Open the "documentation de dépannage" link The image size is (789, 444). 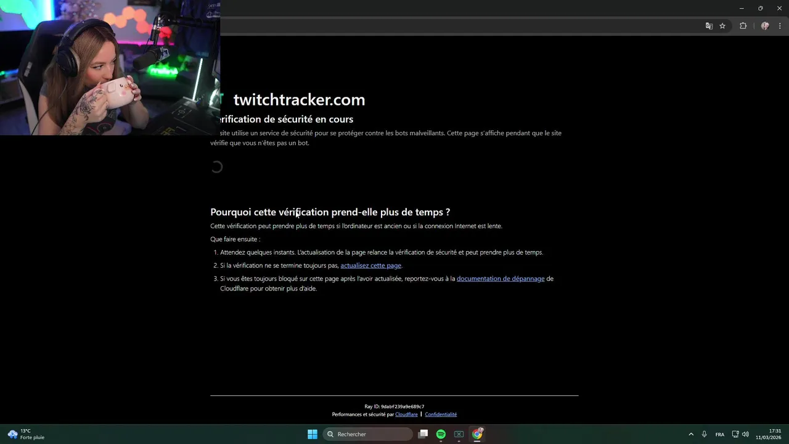pyautogui.click(x=501, y=279)
